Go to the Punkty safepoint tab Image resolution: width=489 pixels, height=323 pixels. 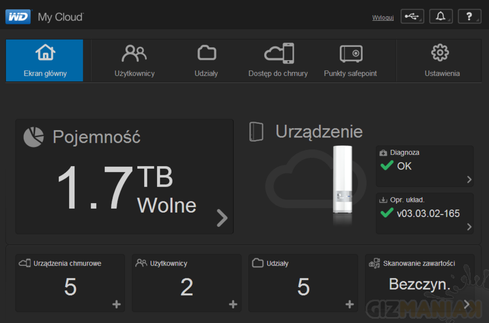pyautogui.click(x=350, y=60)
